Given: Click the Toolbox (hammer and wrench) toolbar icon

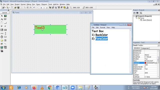Looking at the screenshot, I should click(x=61, y=7).
